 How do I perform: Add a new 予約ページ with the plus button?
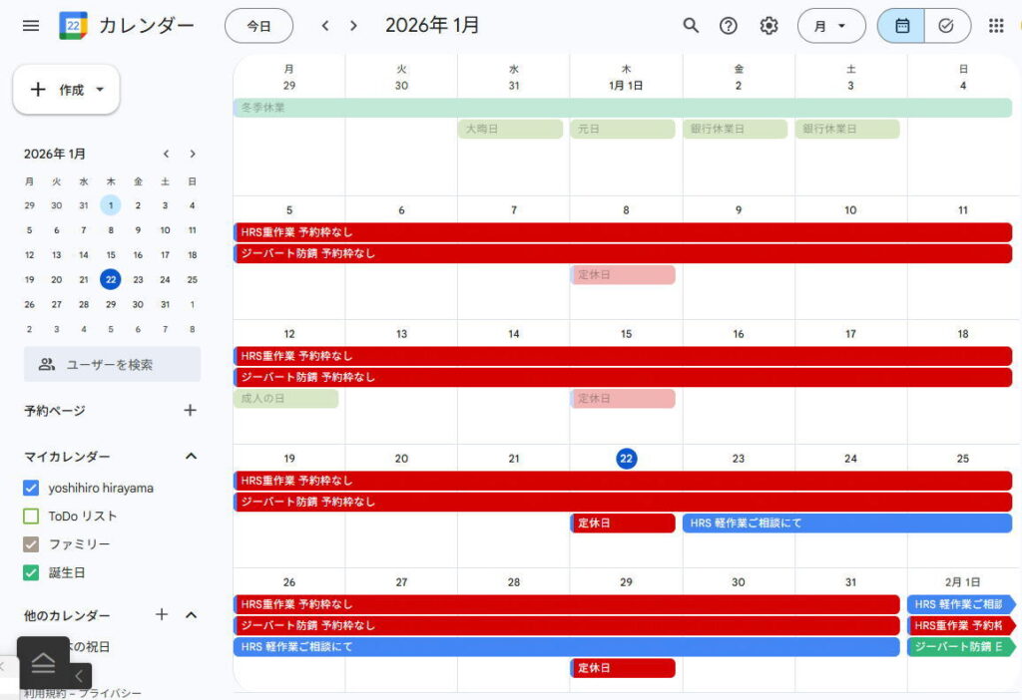coord(190,410)
